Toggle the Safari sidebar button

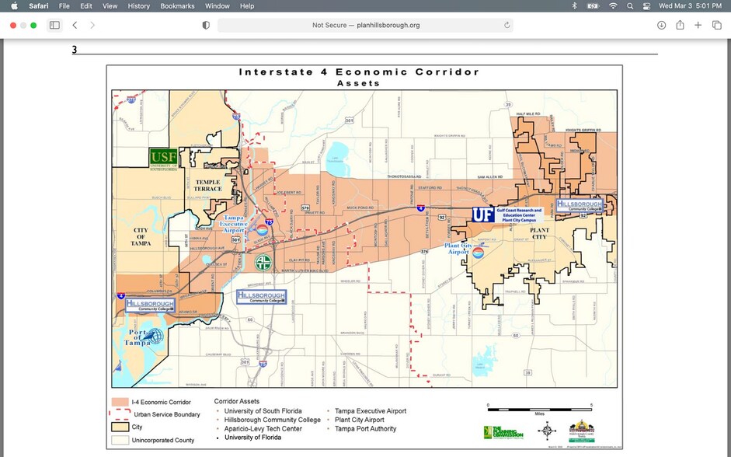coord(54,25)
